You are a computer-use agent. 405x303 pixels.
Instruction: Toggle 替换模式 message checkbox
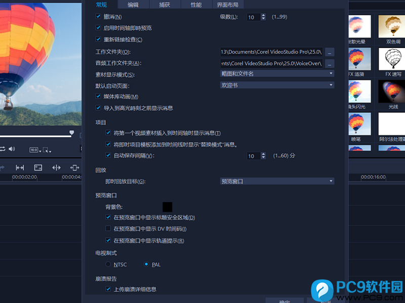point(108,144)
